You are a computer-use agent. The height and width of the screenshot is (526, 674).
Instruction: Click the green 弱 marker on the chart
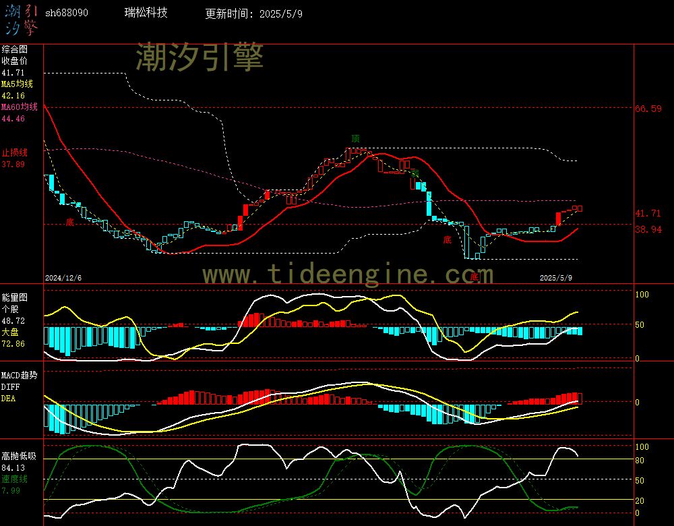[x=415, y=173]
